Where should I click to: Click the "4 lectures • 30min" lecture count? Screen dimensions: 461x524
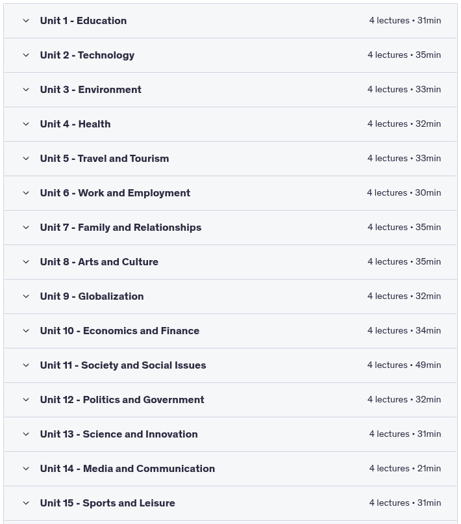(404, 193)
